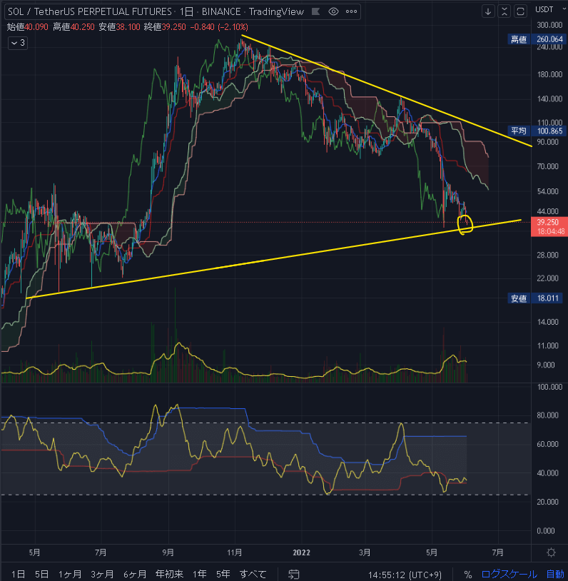Open the go-to-date calendar icon
Screen dimensions: 568x581
point(294,574)
